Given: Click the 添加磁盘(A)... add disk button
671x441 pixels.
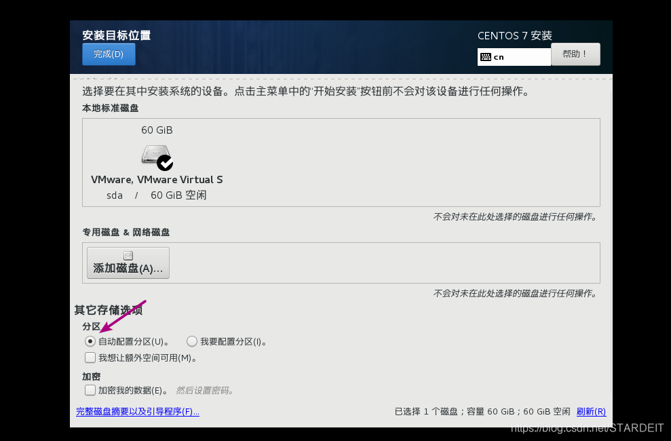Looking at the screenshot, I should (x=128, y=263).
